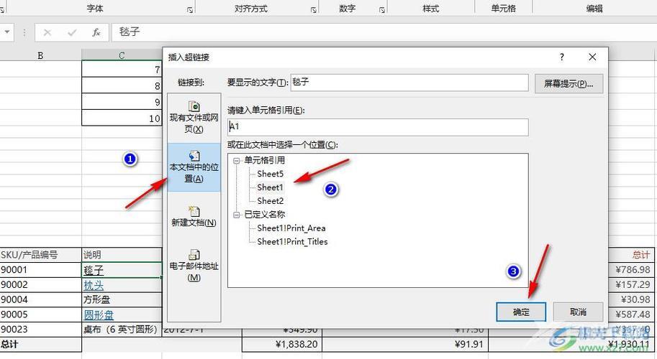The width and height of the screenshot is (657, 359).
Task: Select 'Create new document' option
Action: pos(194,216)
